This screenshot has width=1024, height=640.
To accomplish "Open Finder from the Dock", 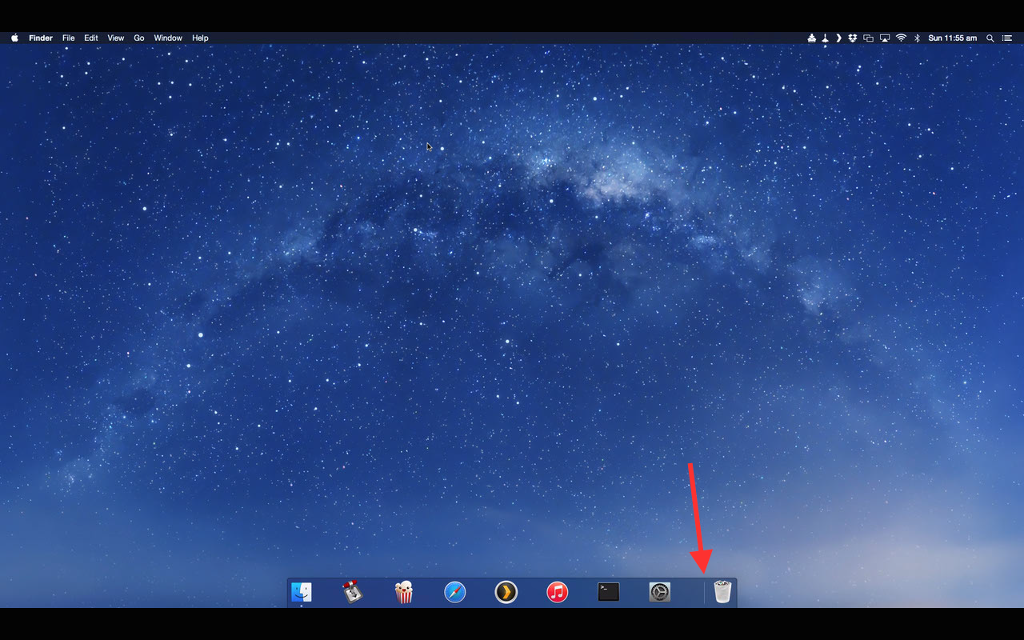I will point(302,592).
